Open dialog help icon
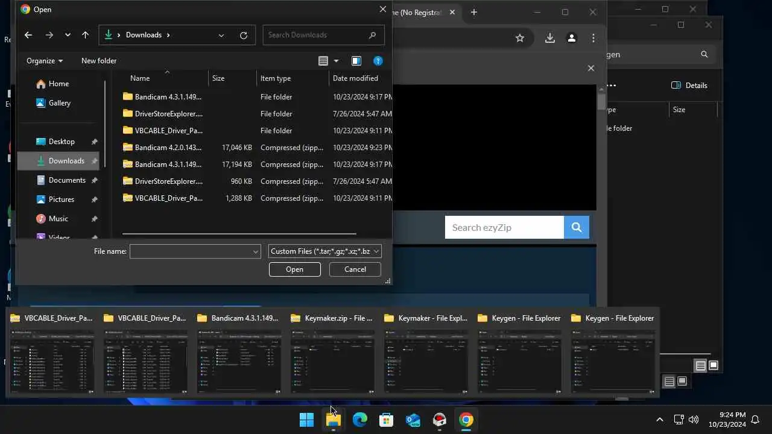The height and width of the screenshot is (434, 772). point(378,61)
